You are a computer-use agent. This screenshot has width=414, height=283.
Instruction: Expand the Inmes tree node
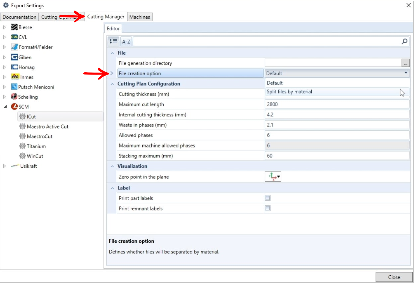pyautogui.click(x=5, y=77)
